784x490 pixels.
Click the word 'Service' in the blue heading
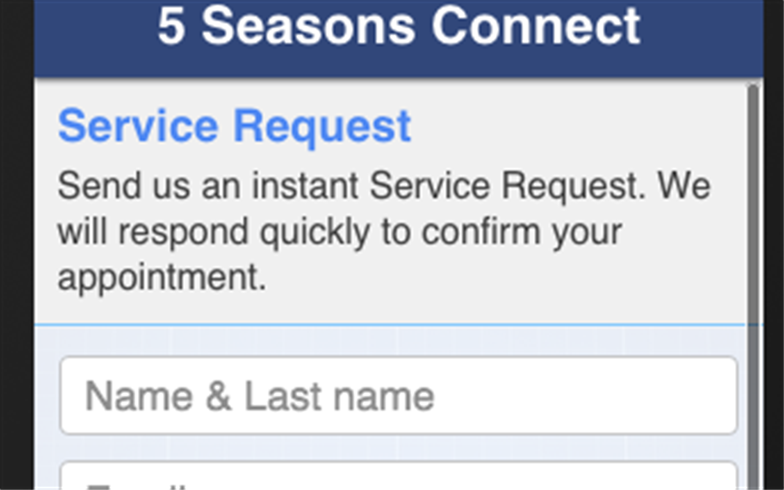[x=138, y=126]
